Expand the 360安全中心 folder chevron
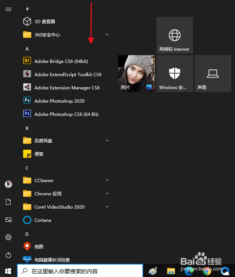The width and height of the screenshot is (235, 277). tap(107, 35)
